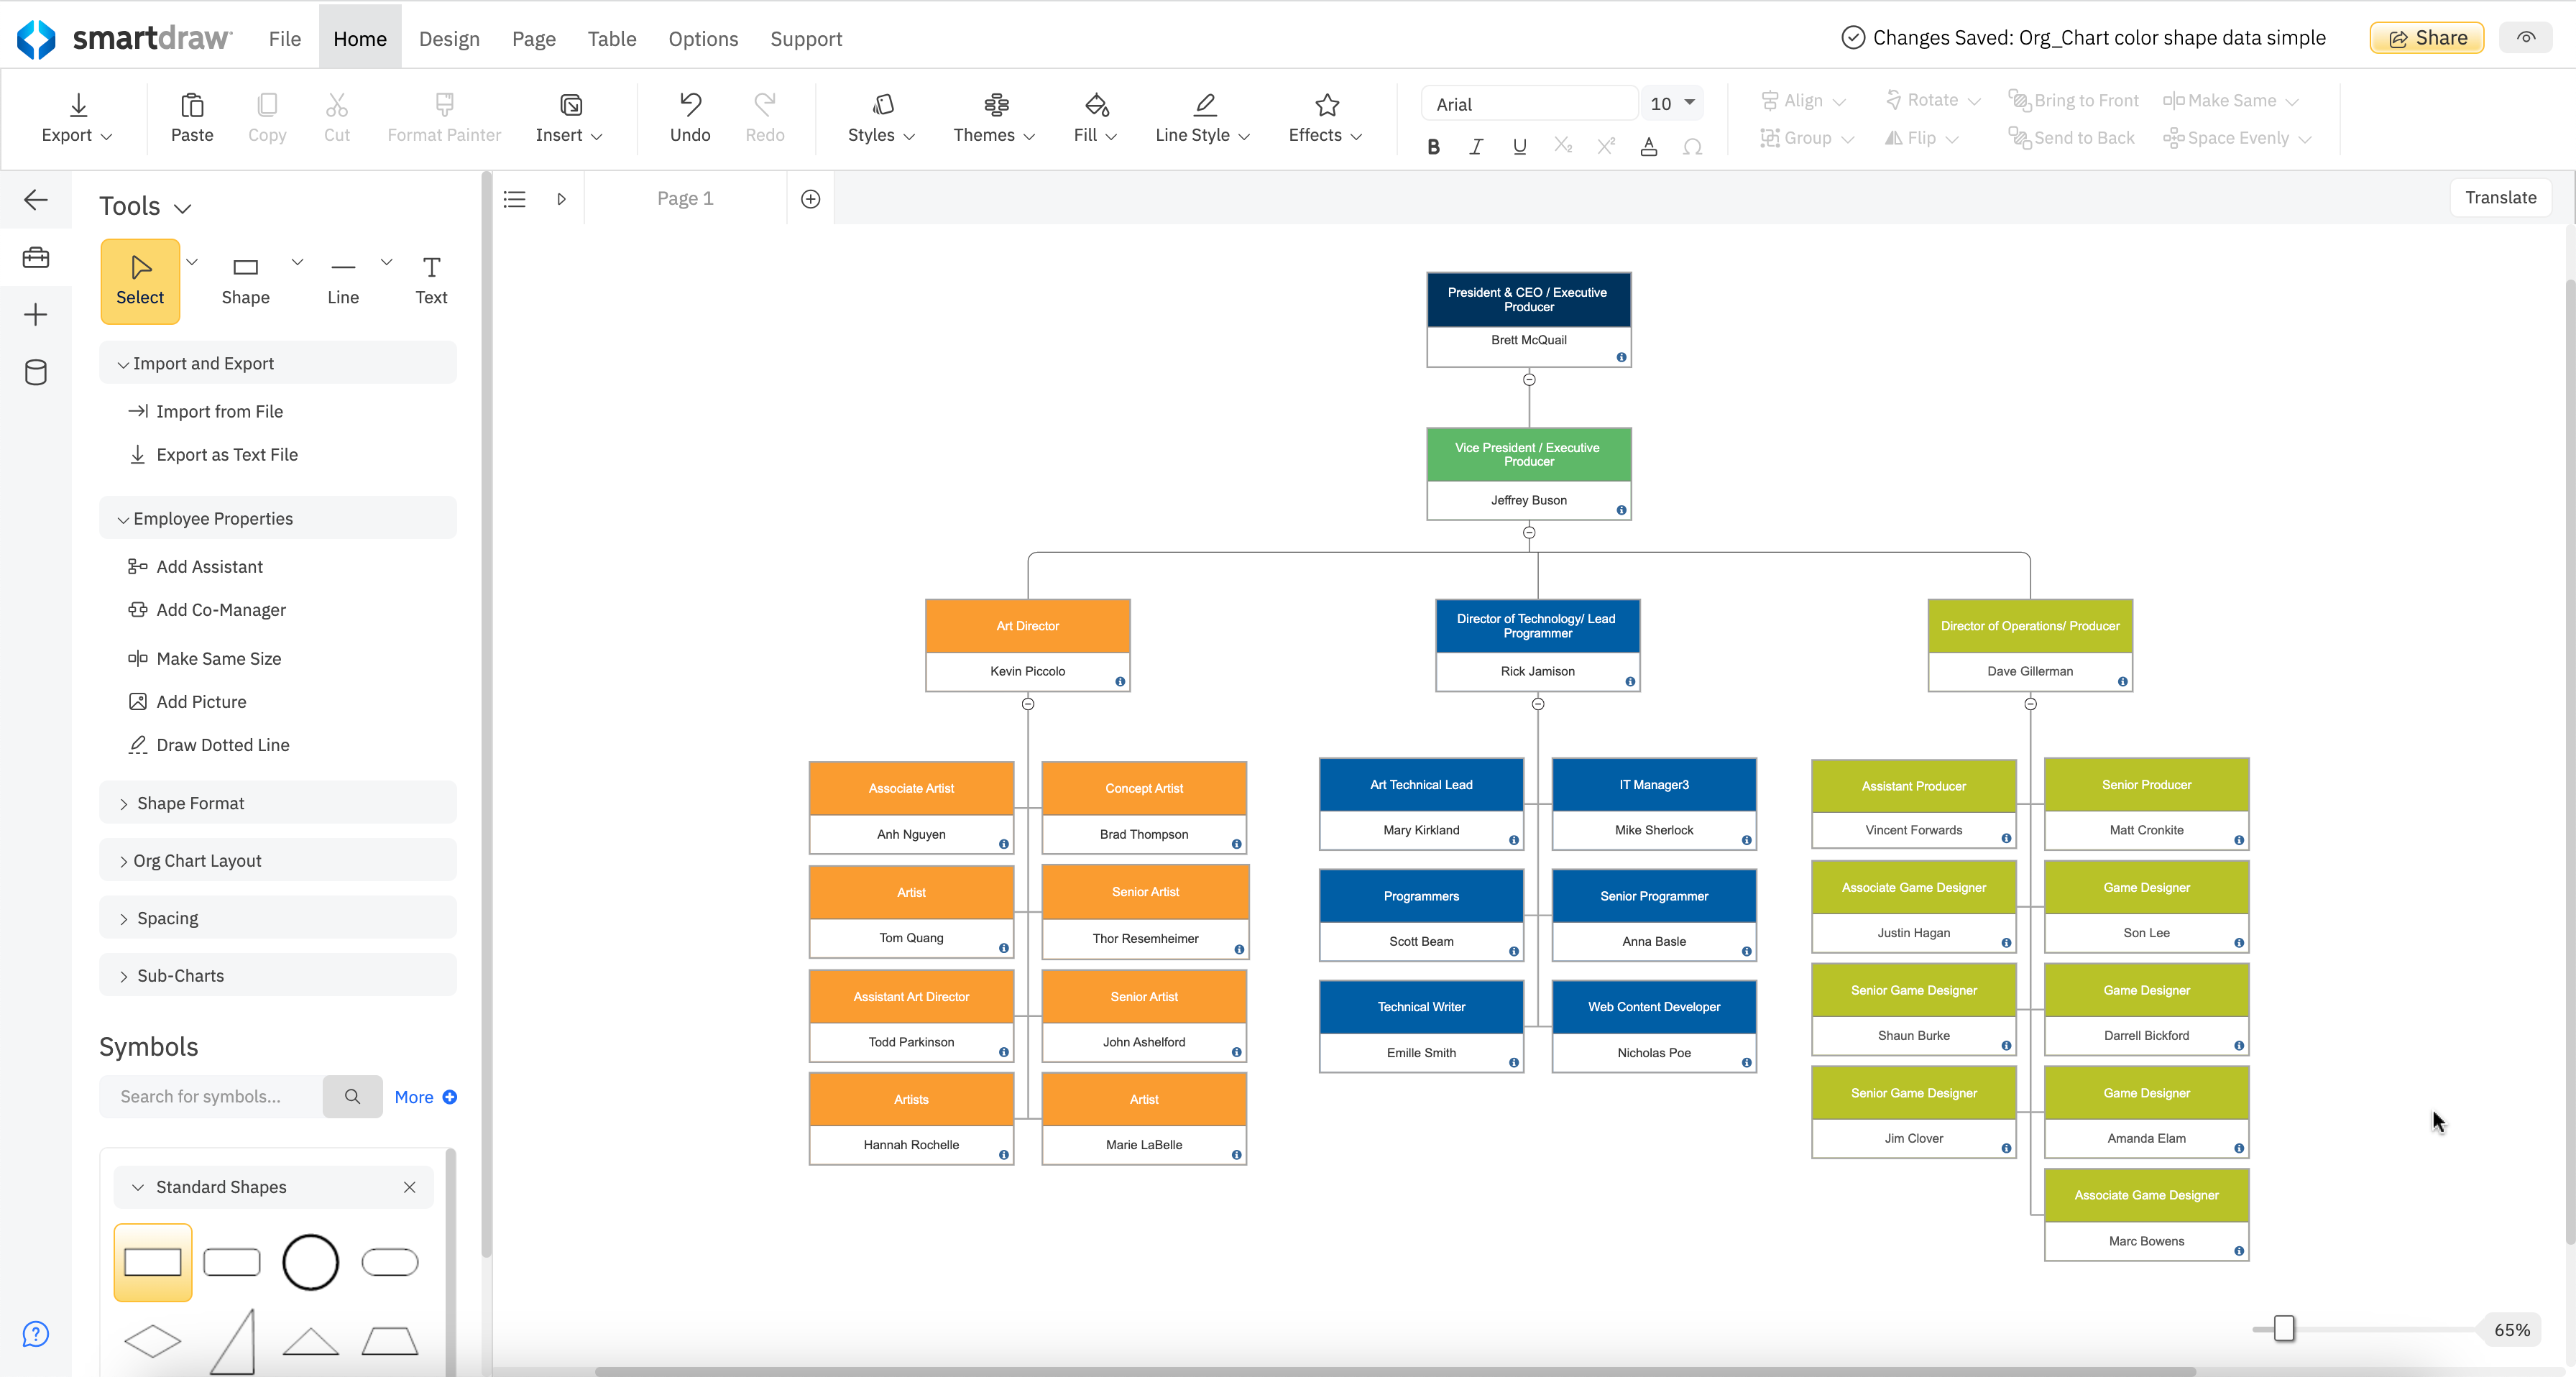Click the Undo icon

(x=689, y=105)
